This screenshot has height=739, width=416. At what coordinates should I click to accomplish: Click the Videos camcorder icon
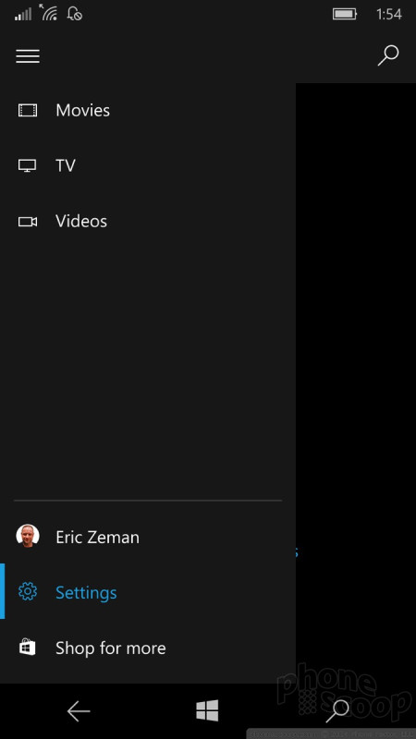point(28,222)
